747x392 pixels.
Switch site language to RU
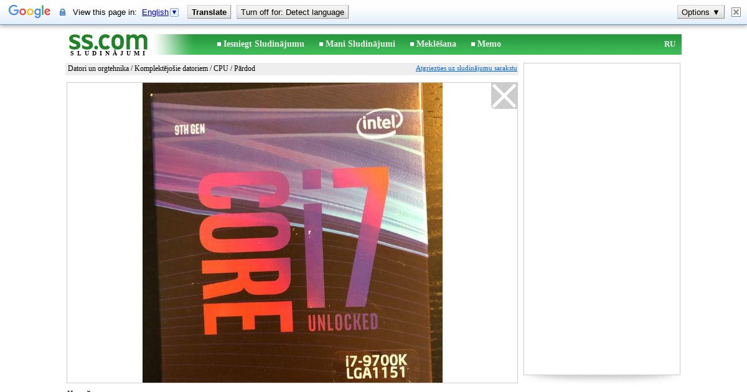click(670, 44)
